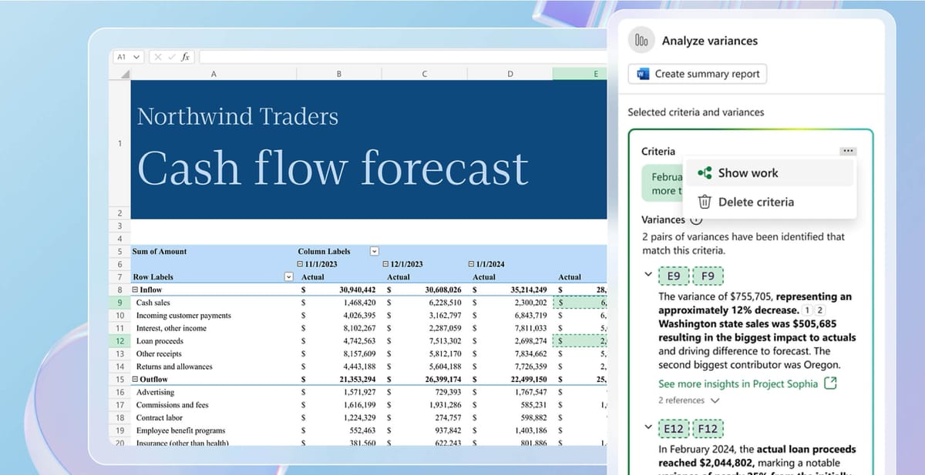This screenshot has width=925, height=475.
Task: Click the Cash flow forecast title cell
Action: coord(332,169)
